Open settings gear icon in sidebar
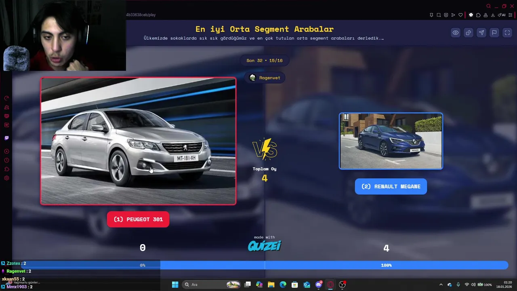Image resolution: width=517 pixels, height=291 pixels. click(x=6, y=178)
